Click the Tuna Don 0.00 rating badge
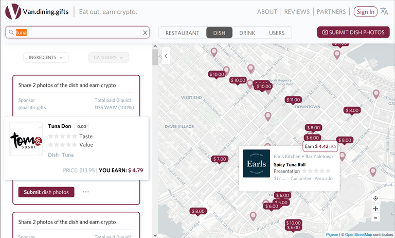The width and height of the screenshot is (395, 238). click(82, 126)
